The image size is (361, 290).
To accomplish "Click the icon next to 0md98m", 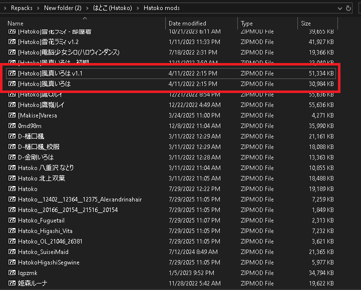I will point(12,126).
